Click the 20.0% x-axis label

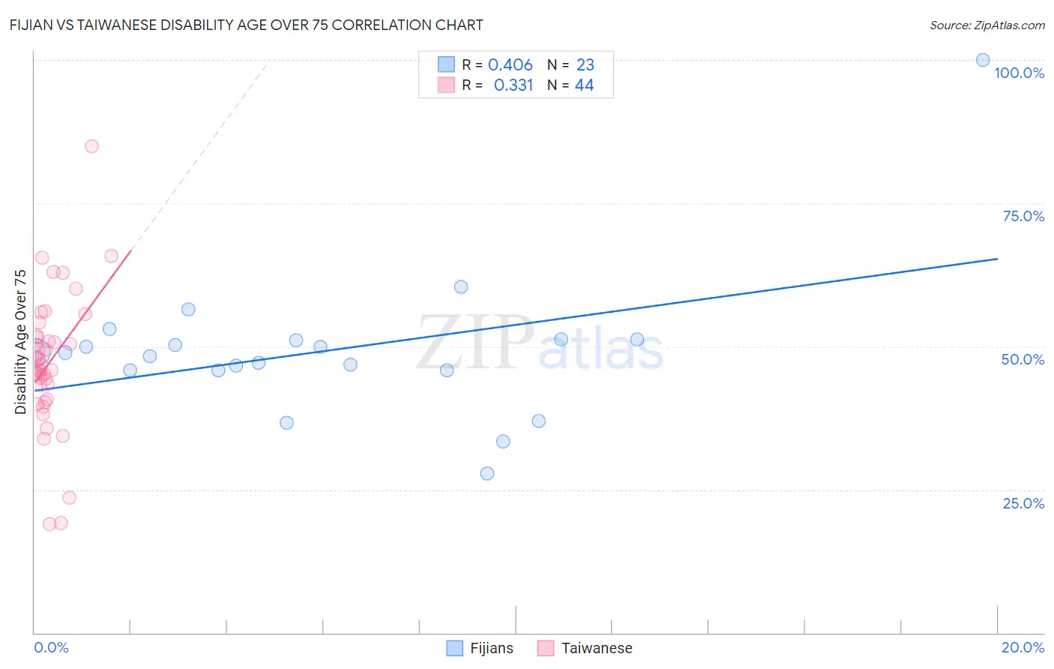coord(1023,647)
